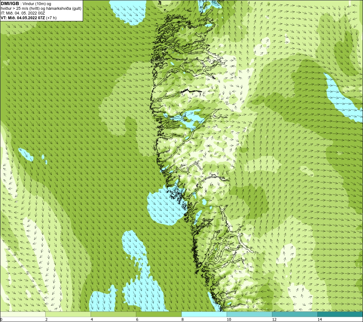Viewport: 363px width, 322px height.
Task: Click the '14' scale label
Action: 319,319
